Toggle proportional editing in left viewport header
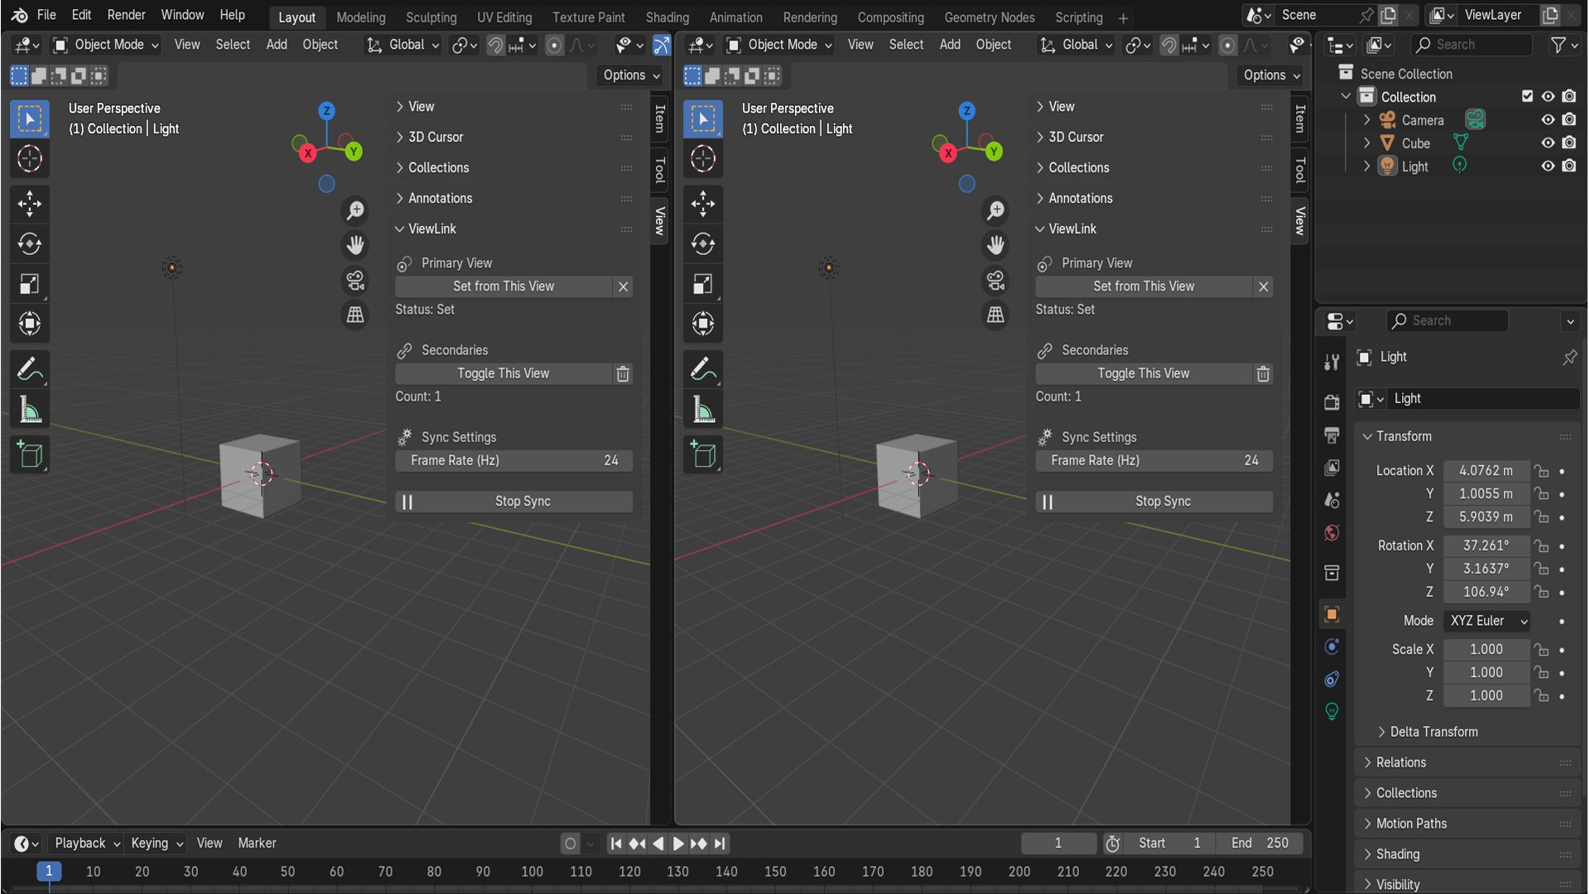The image size is (1590, 894). pyautogui.click(x=555, y=46)
